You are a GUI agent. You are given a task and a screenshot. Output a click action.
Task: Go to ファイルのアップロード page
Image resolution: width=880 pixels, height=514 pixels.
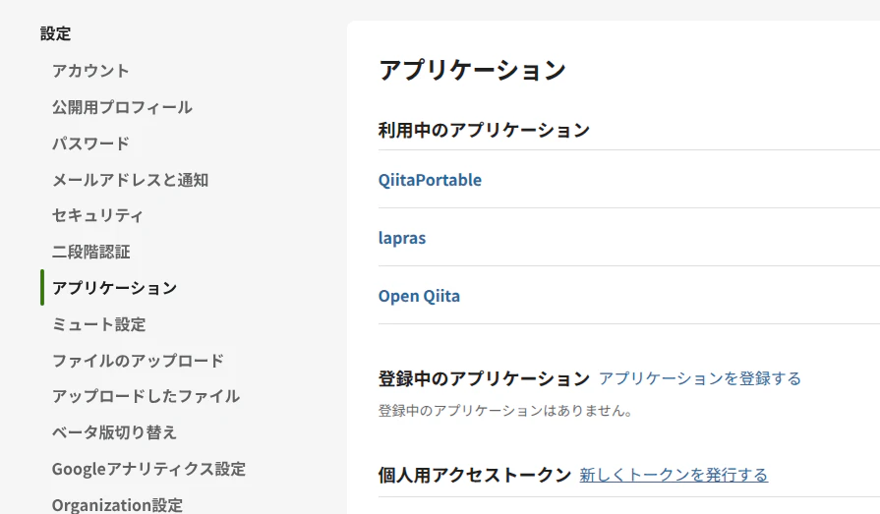click(138, 361)
